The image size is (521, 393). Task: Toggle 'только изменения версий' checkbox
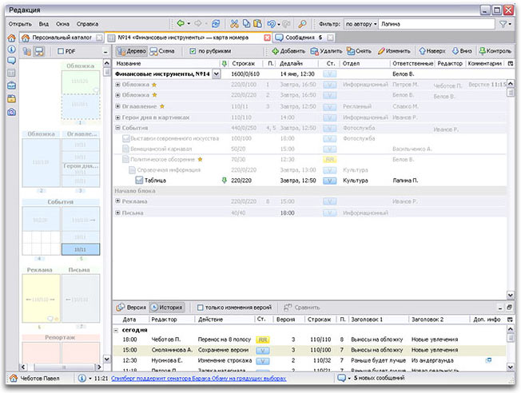point(198,307)
